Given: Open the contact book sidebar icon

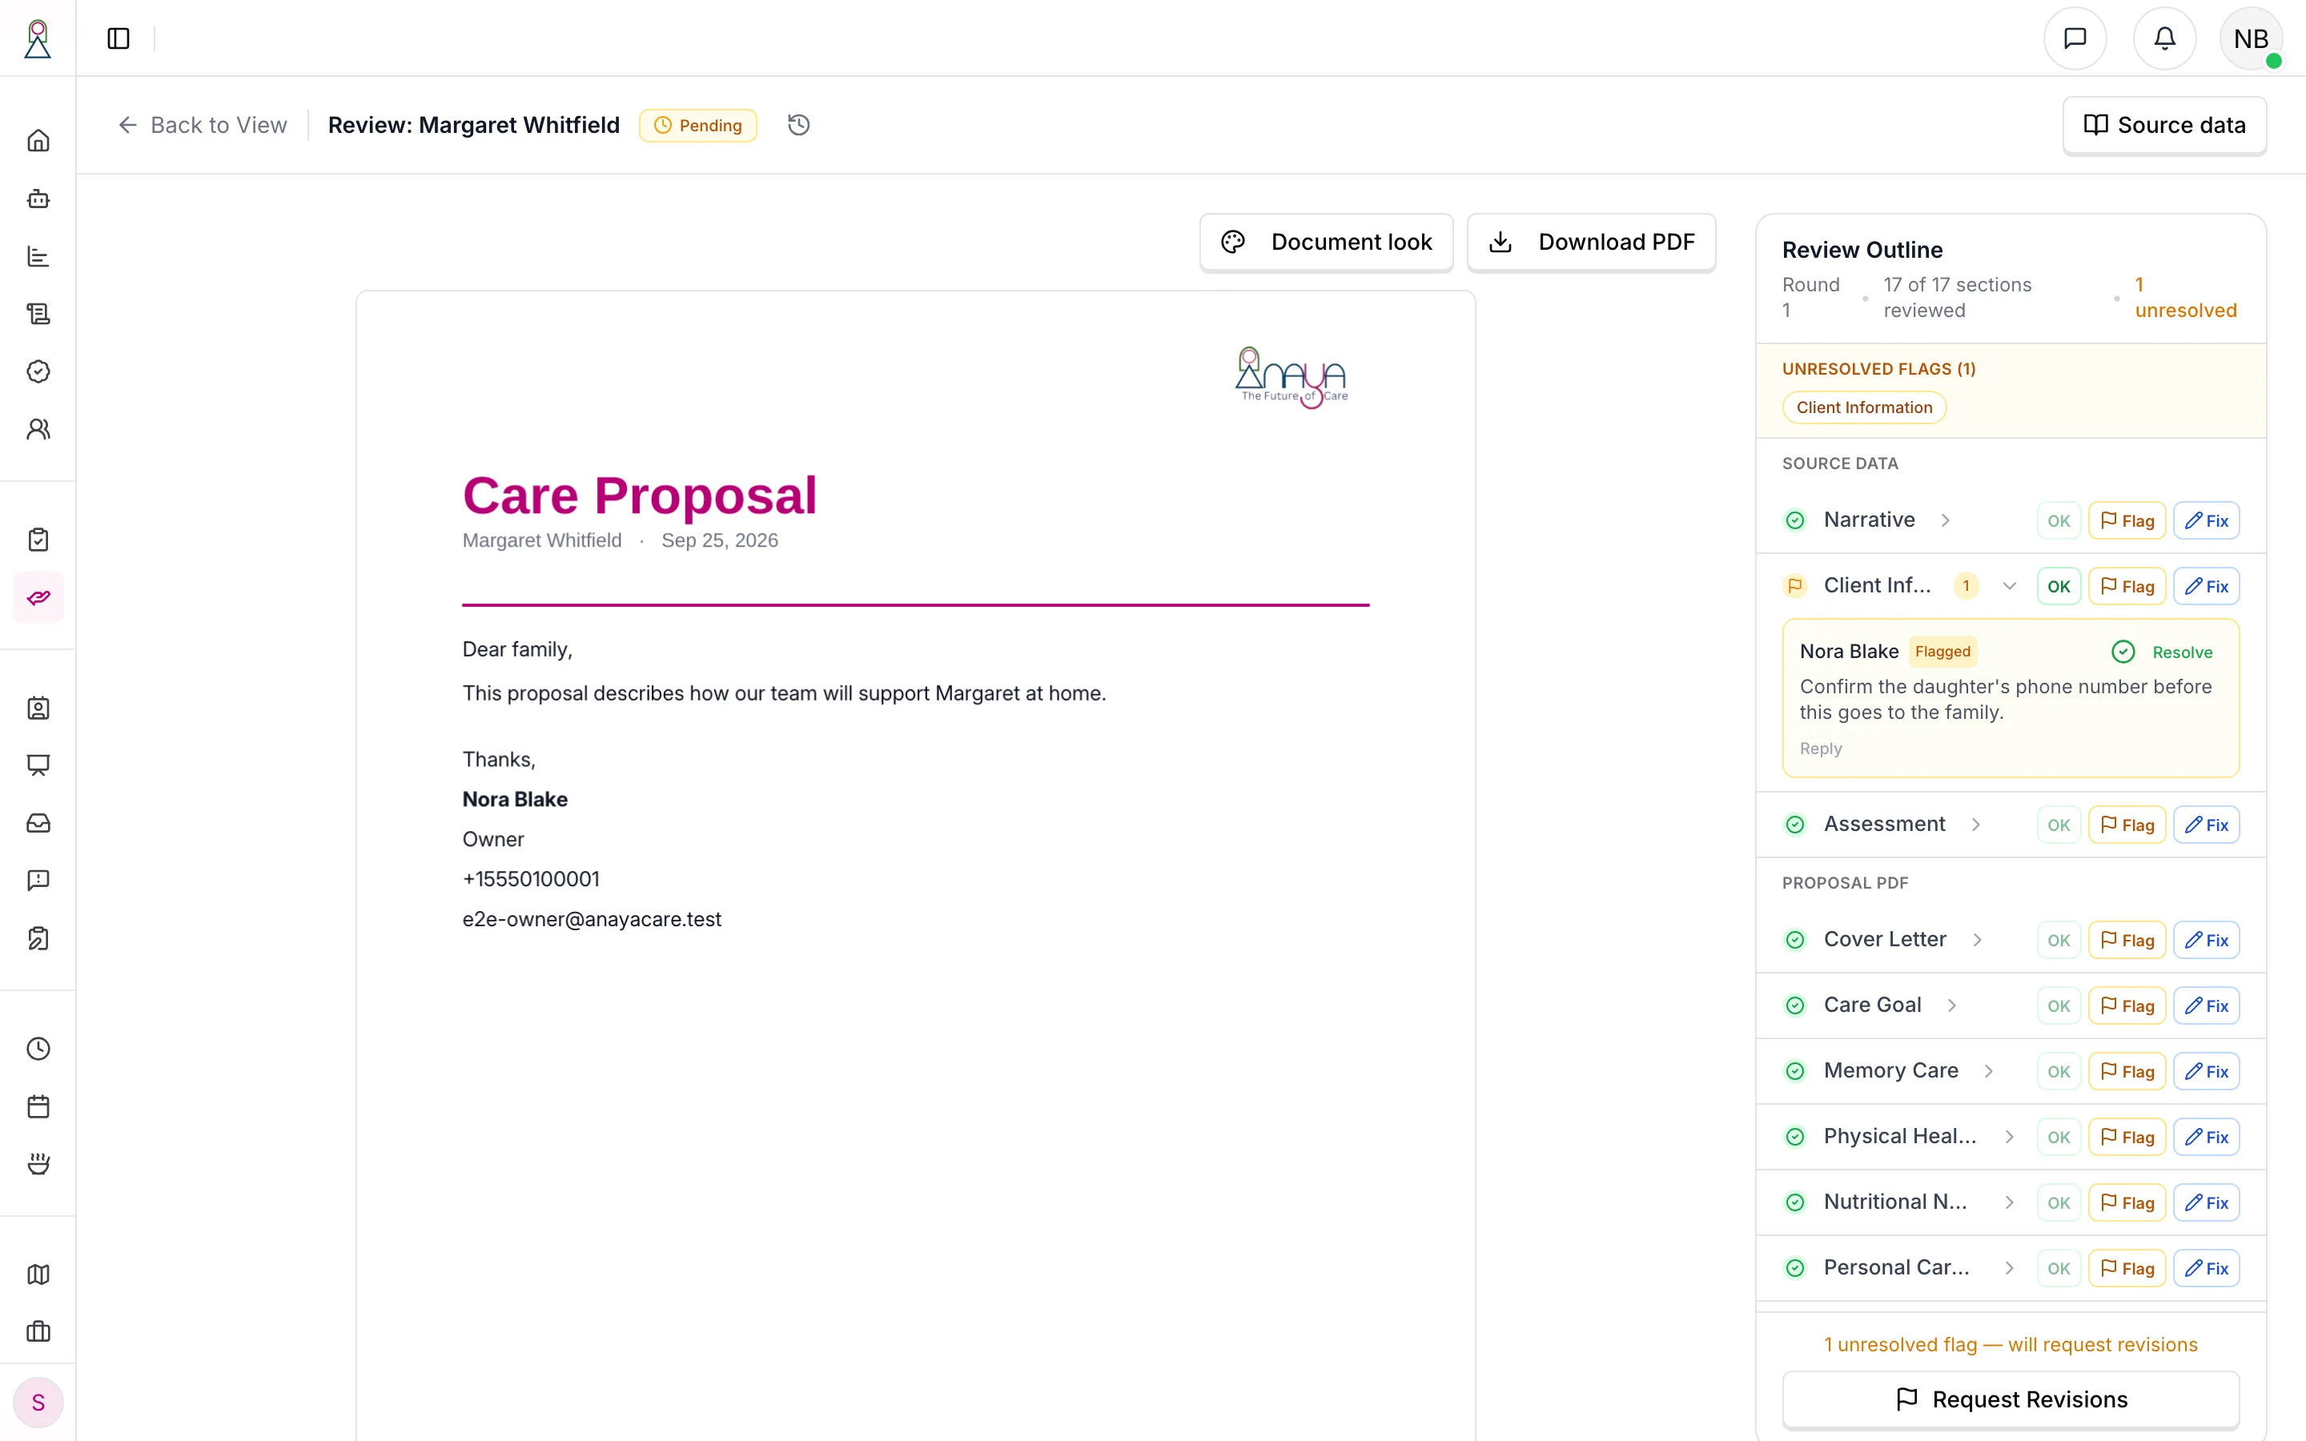Looking at the screenshot, I should click(38, 708).
